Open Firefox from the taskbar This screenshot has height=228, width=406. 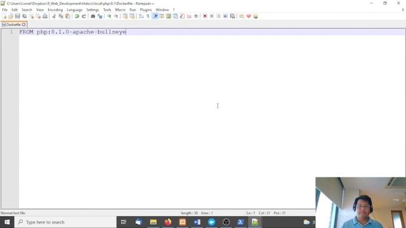click(168, 222)
